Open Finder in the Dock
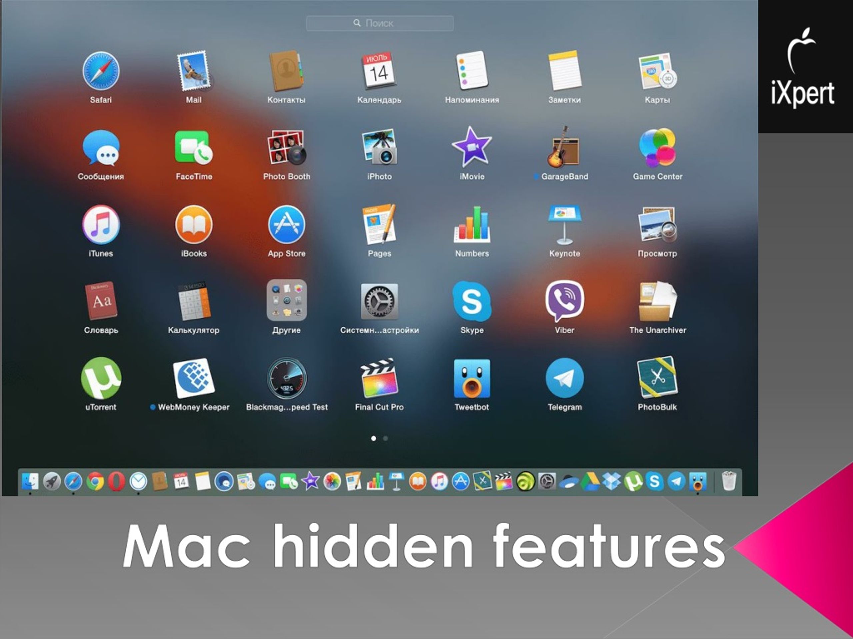The height and width of the screenshot is (639, 853). [30, 481]
